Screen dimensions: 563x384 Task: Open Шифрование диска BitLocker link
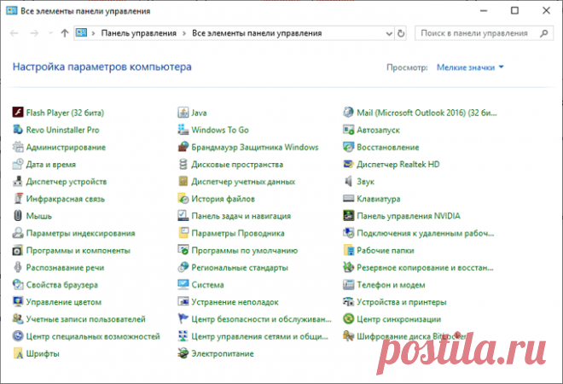(411, 336)
